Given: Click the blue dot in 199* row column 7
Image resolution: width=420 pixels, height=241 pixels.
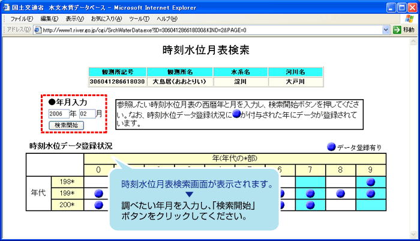Looking at the screenshot, I should pyautogui.click(x=310, y=193).
